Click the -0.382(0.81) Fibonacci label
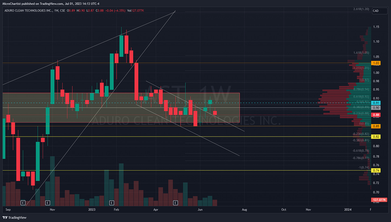Viewport: 391px width, 222px height. click(x=361, y=140)
